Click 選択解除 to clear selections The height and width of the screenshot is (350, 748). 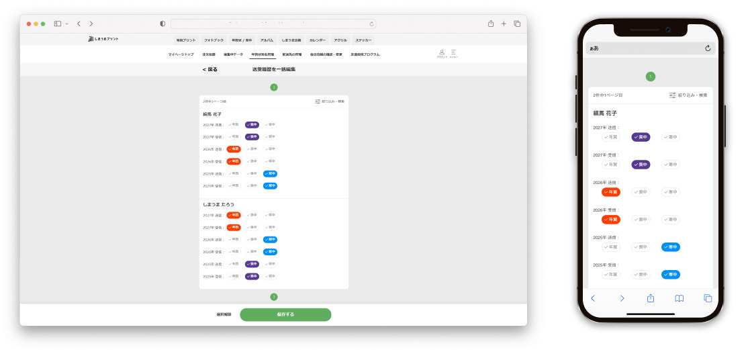click(x=224, y=314)
